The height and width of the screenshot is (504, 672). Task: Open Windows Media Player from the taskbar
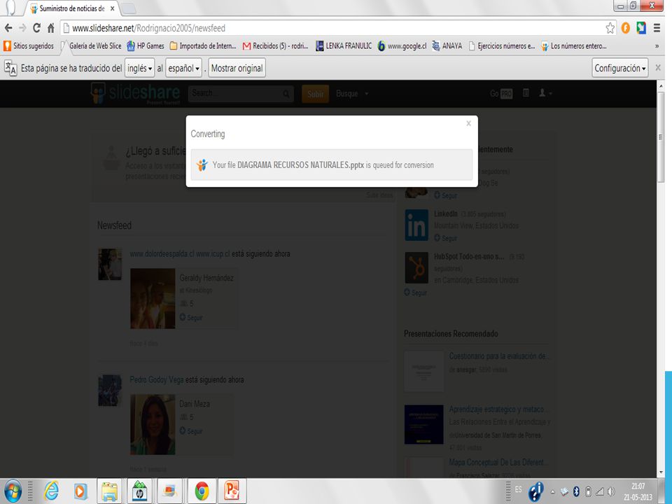click(x=80, y=491)
